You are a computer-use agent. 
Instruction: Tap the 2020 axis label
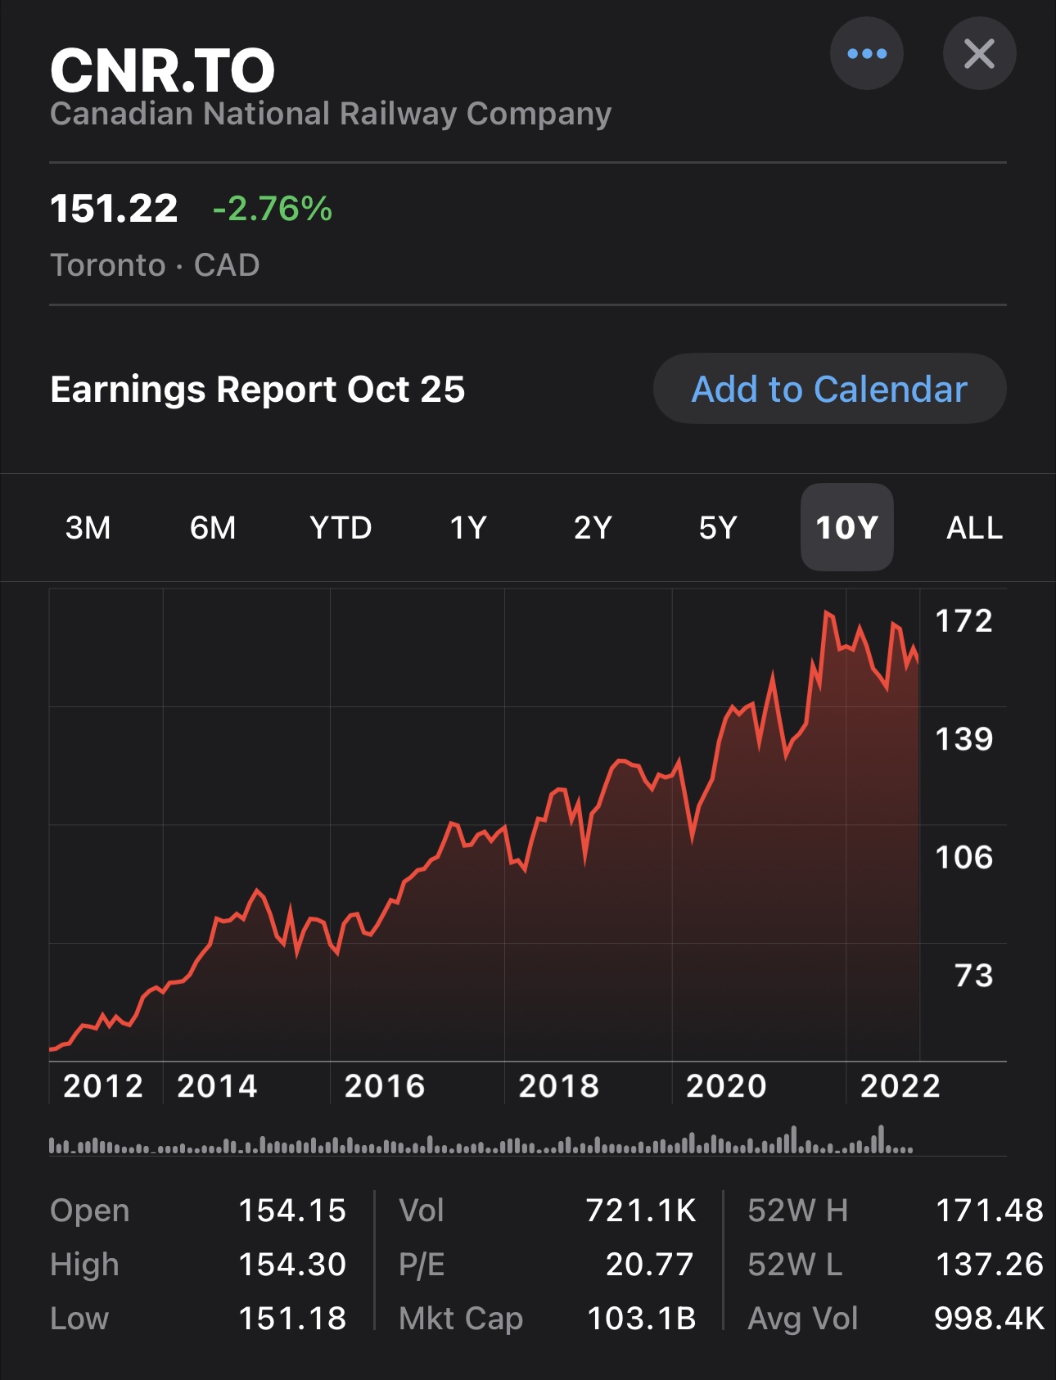coord(726,1086)
